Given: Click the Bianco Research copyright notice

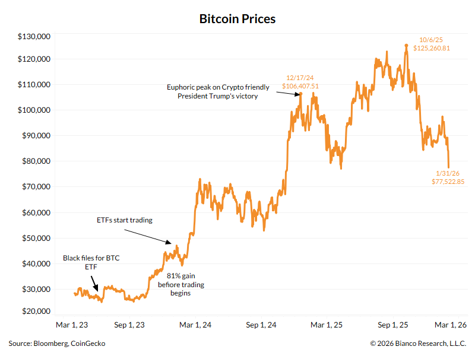Looking at the screenshot, I should (x=418, y=344).
